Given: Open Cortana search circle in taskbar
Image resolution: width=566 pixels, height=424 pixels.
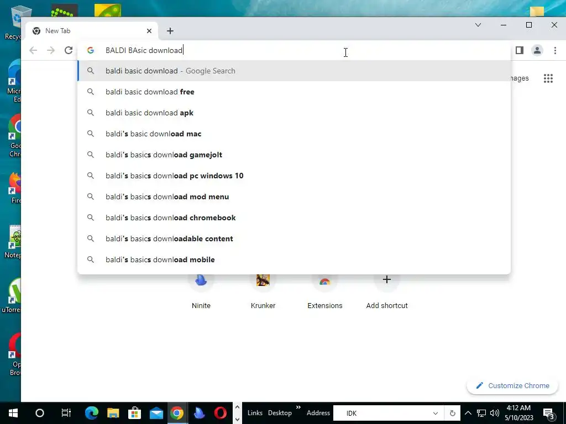Looking at the screenshot, I should (40, 413).
